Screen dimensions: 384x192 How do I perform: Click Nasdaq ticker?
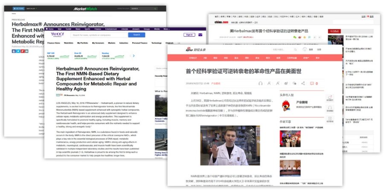113,56
